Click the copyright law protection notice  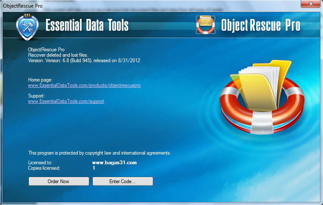[100, 153]
